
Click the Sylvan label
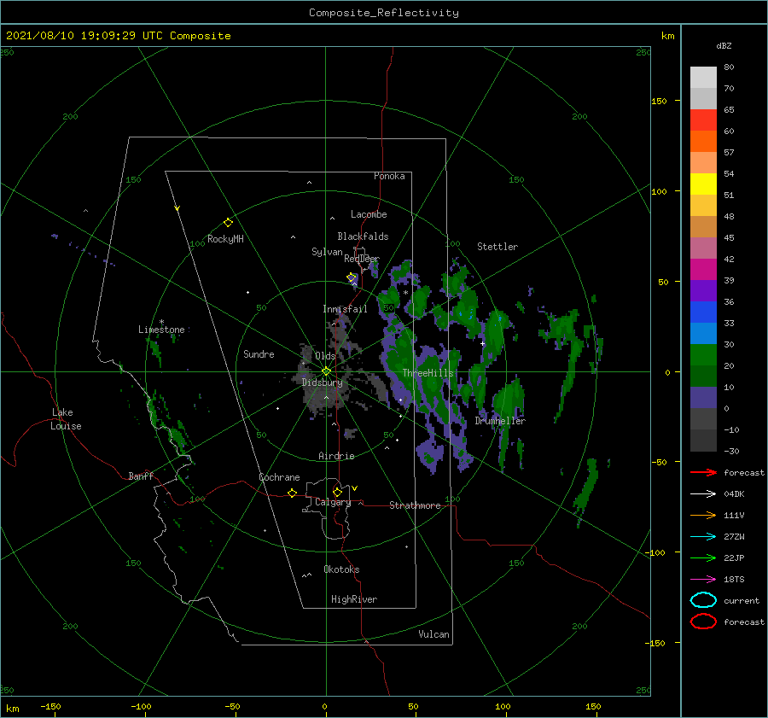click(x=327, y=252)
